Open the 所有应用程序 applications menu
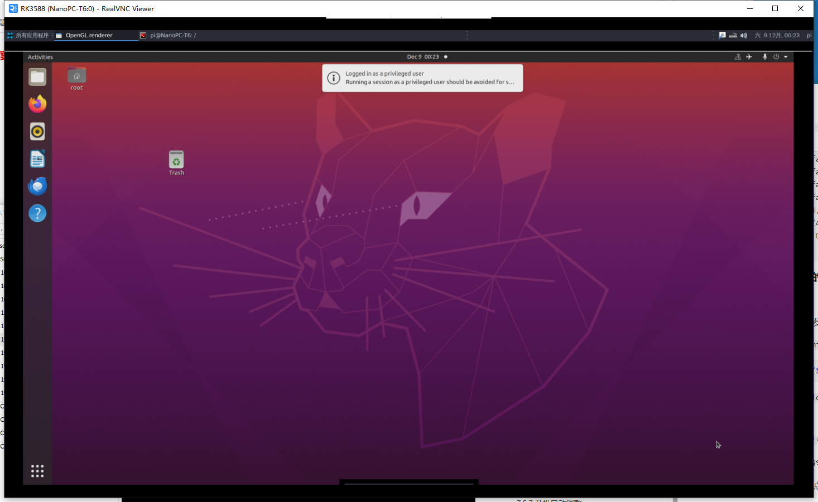The height and width of the screenshot is (502, 818). (28, 35)
